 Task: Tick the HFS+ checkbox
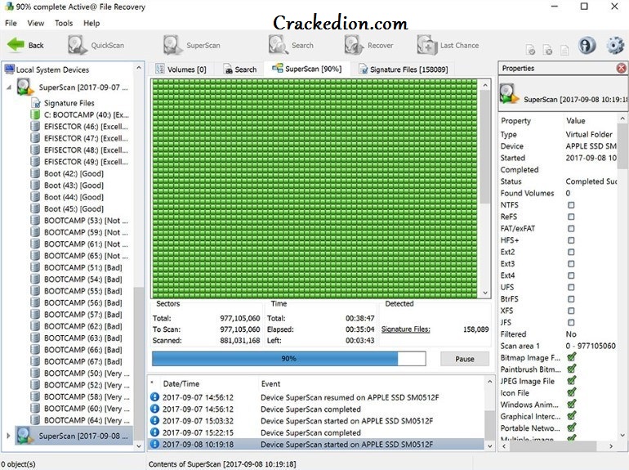(571, 240)
